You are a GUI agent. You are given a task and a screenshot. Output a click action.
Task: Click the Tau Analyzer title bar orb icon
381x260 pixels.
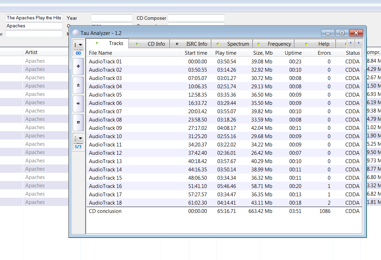(x=75, y=33)
